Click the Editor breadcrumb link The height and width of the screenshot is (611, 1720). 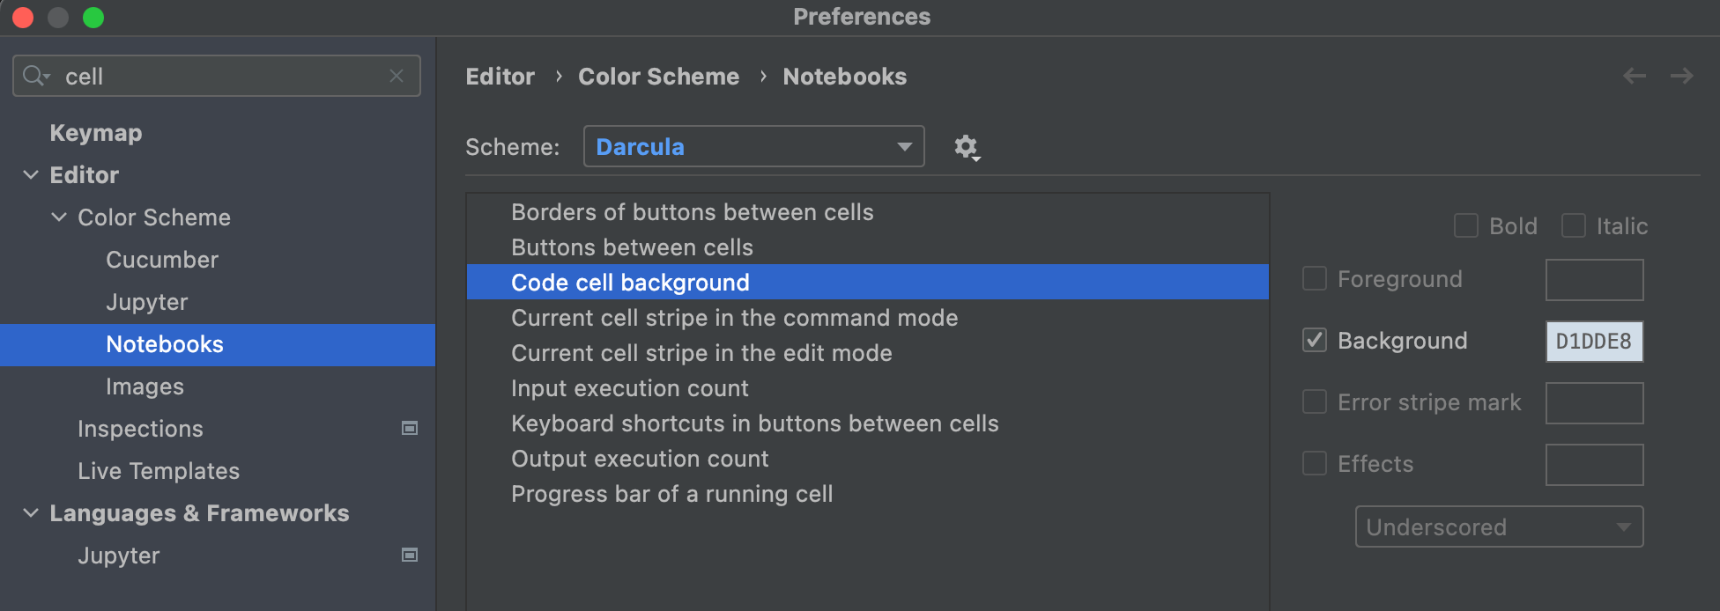[x=500, y=77]
